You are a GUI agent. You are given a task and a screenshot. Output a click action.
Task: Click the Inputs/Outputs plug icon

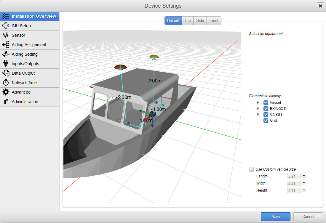coord(6,64)
